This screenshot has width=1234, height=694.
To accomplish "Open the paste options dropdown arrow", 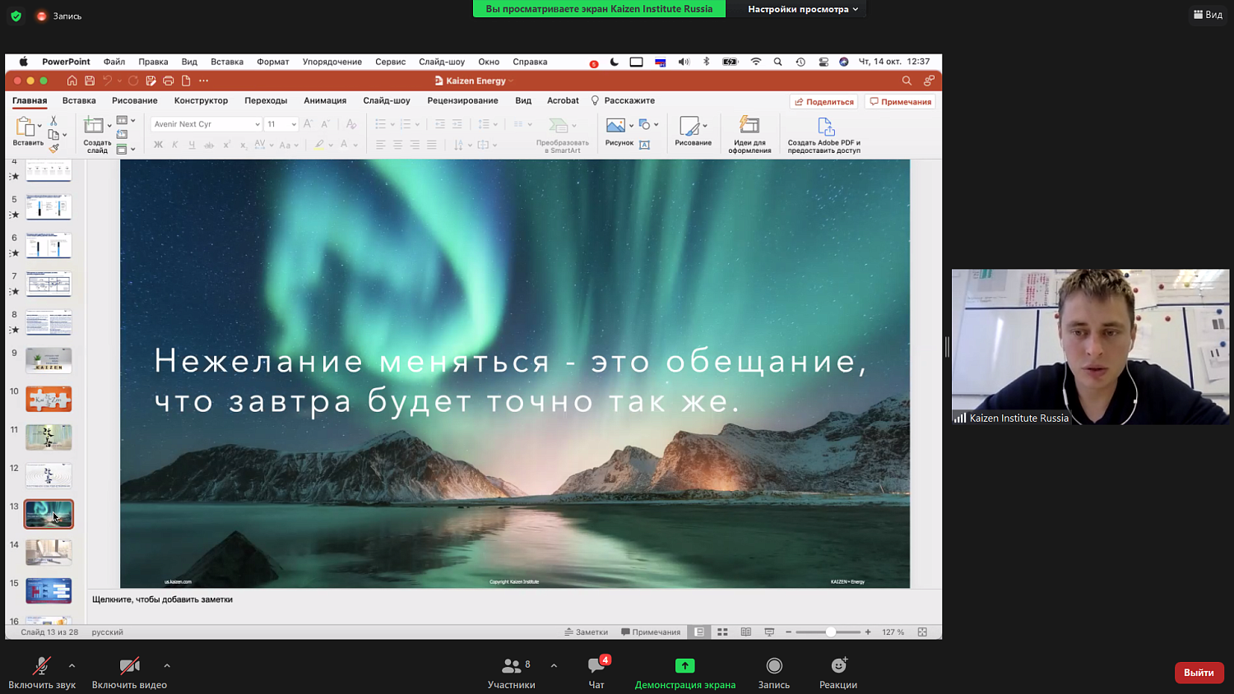I will pyautogui.click(x=39, y=126).
